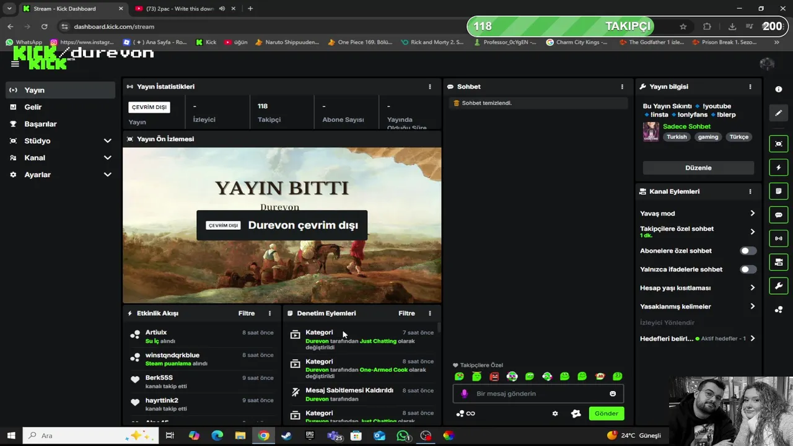Toggle Yalnızca ifadelerle sohbet switch
This screenshot has height=446, width=793.
click(x=748, y=269)
